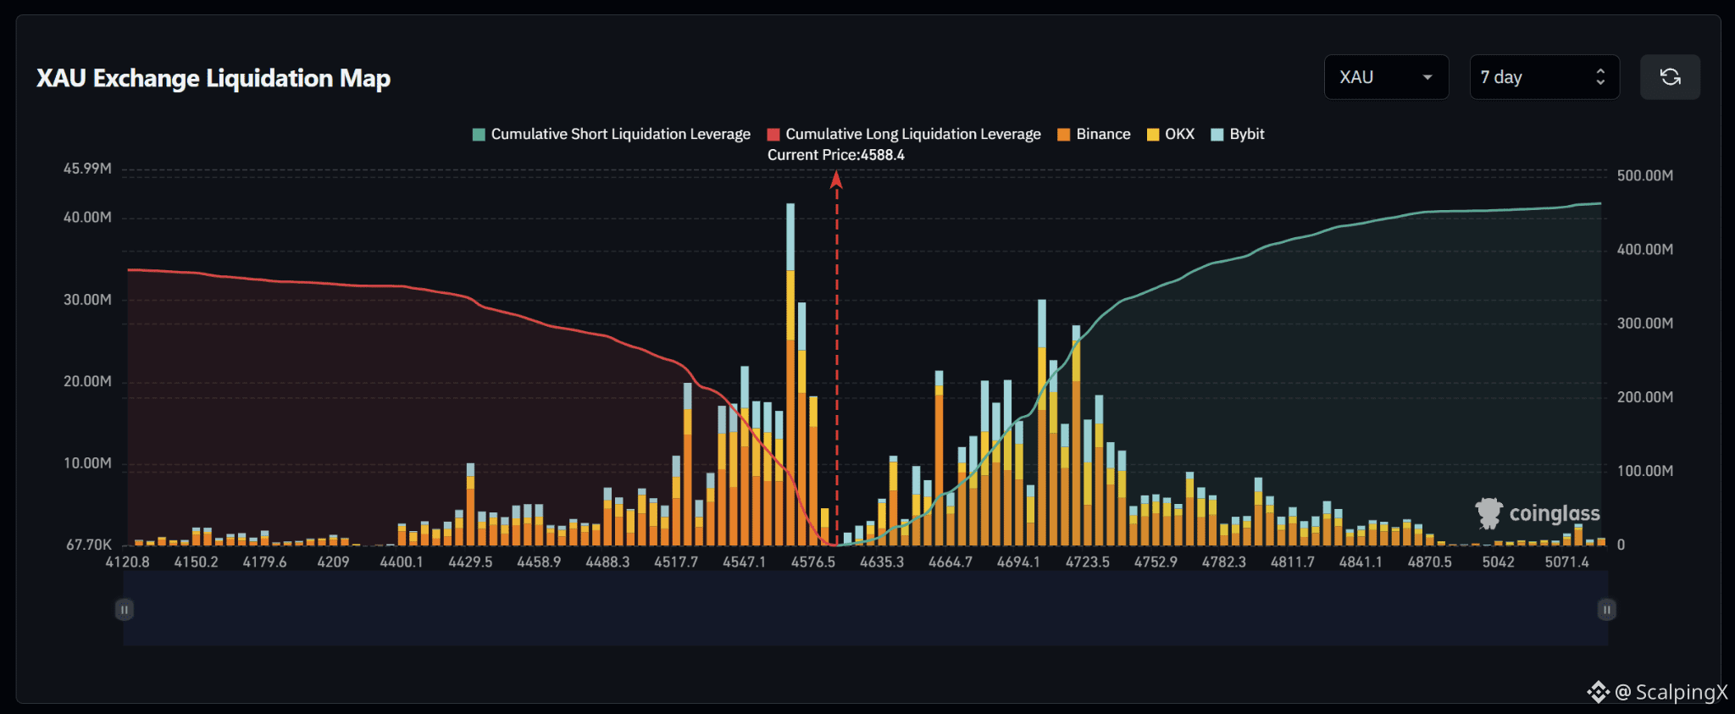Click the 5042 x-axis label
The width and height of the screenshot is (1735, 714).
[x=1499, y=562]
